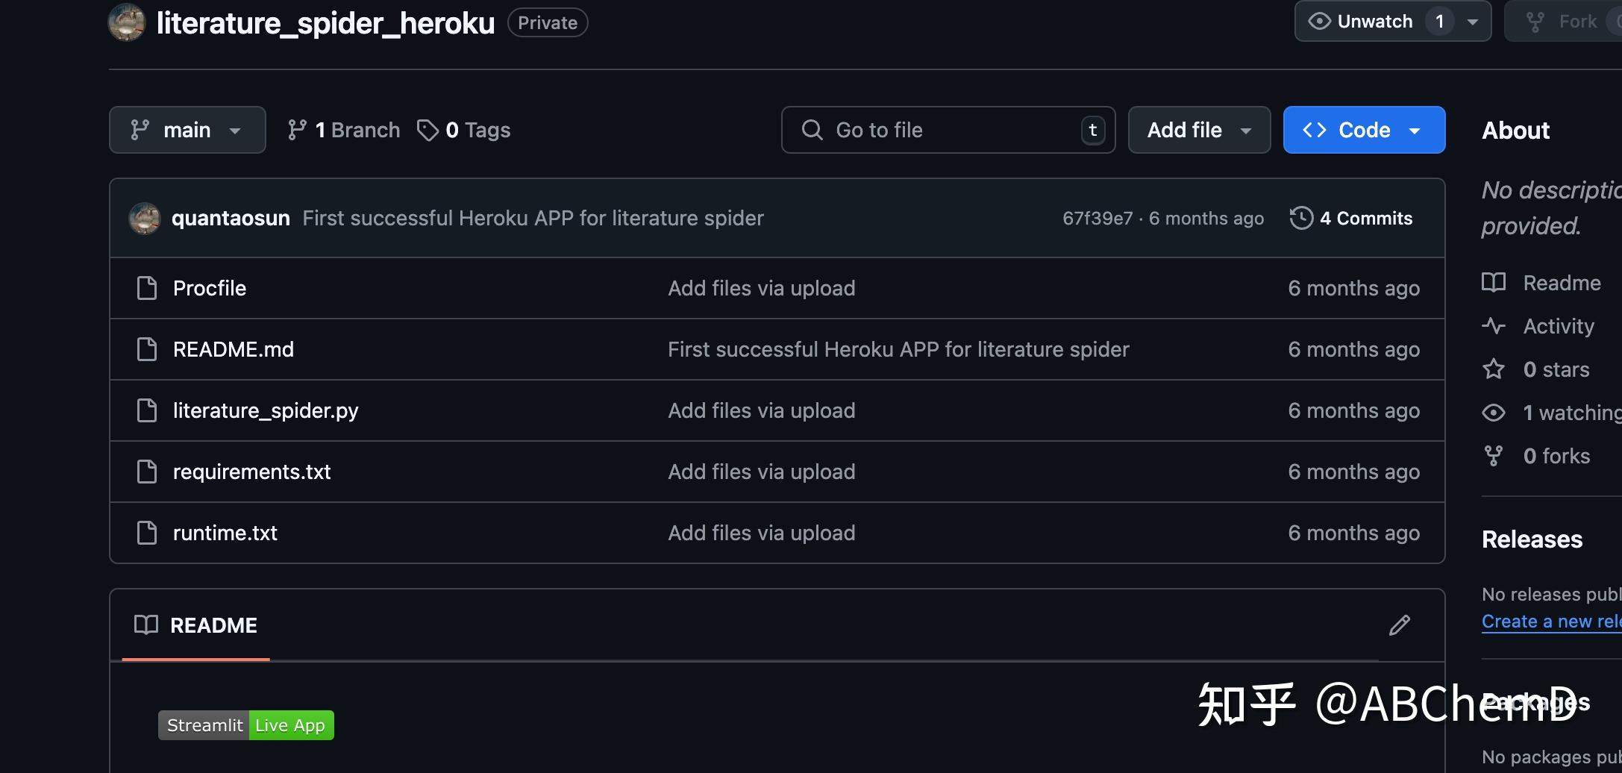Screen dimensions: 1622x773
Task: Click the star icon next to 0 stars
Action: [x=1494, y=369]
